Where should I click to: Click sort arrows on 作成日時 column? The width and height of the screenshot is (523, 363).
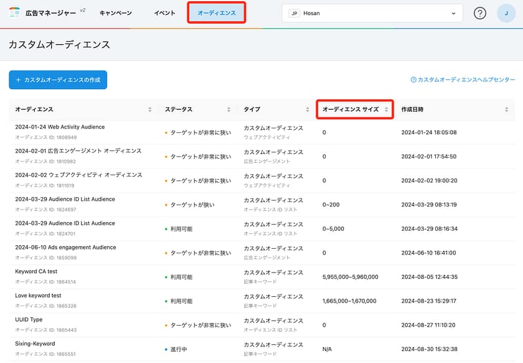coord(506,109)
